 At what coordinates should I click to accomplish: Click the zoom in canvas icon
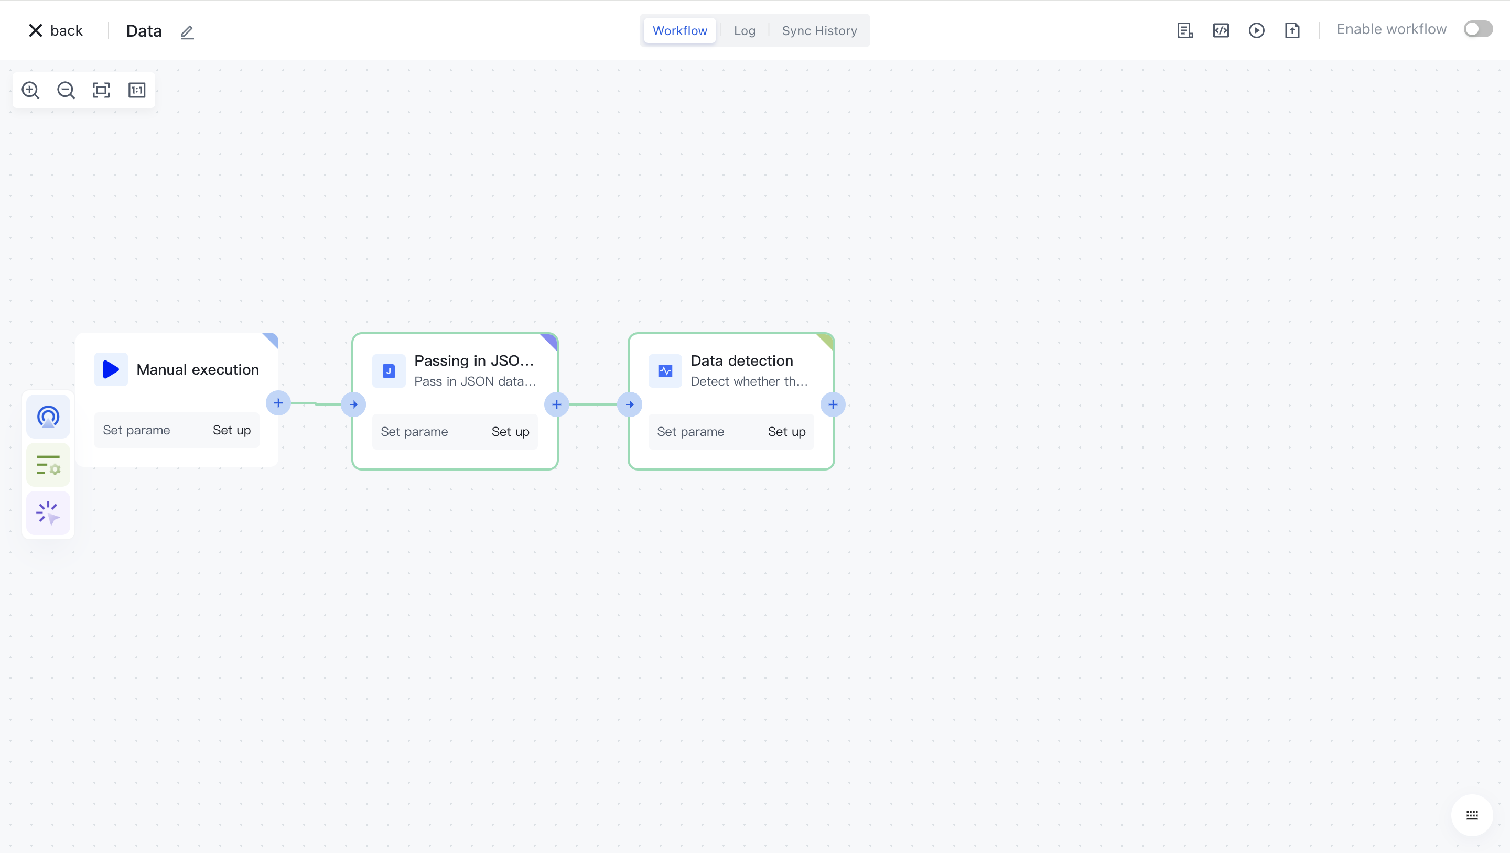coord(30,90)
